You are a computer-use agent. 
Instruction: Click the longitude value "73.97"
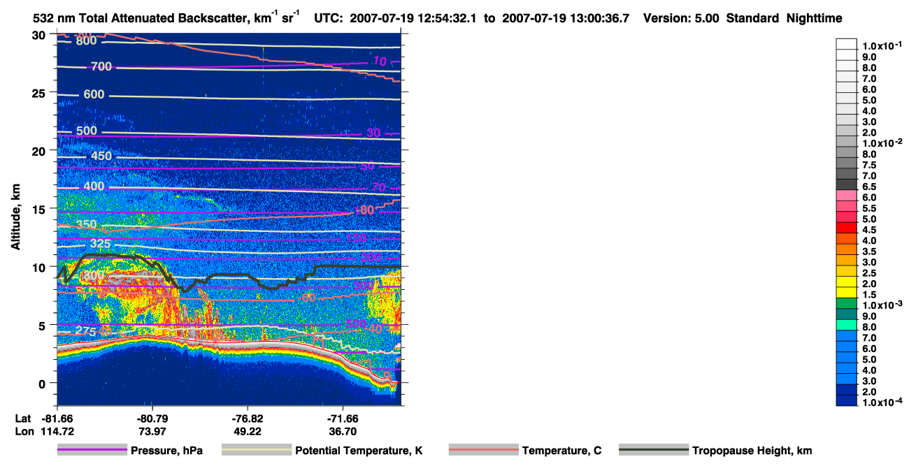152,431
